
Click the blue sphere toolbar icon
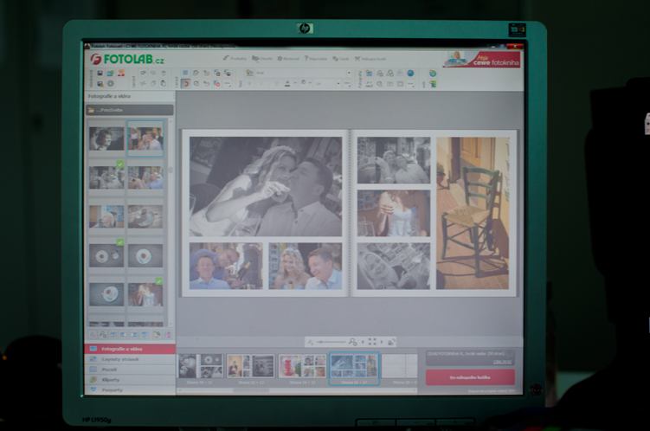pos(410,73)
